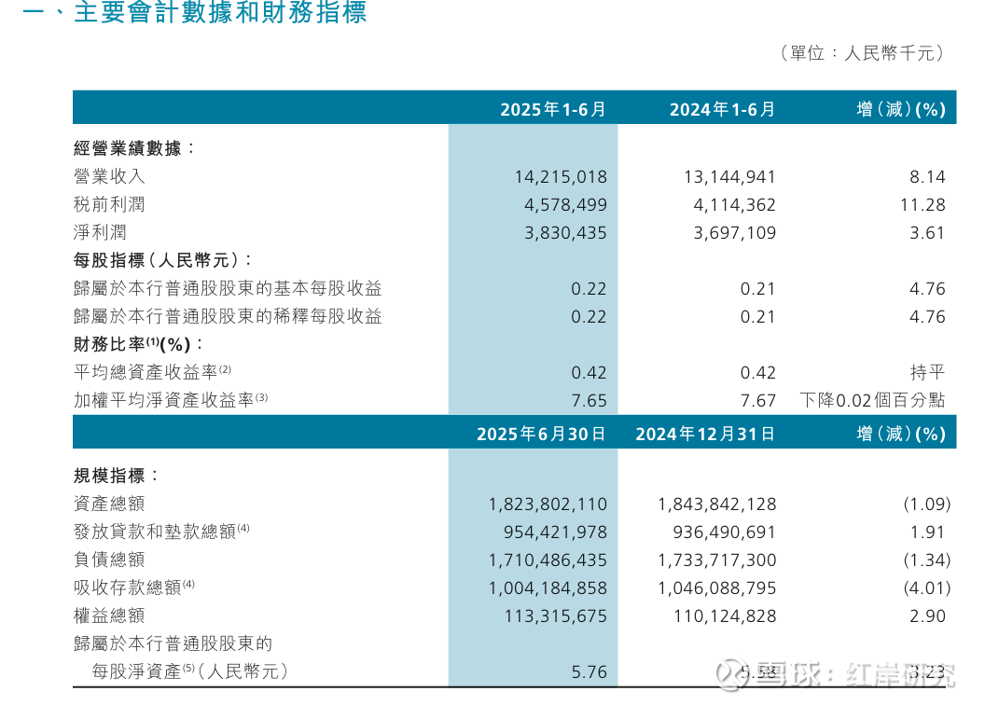Select the column header 2024年1-6月
This screenshot has height=705, width=985.
tap(722, 110)
